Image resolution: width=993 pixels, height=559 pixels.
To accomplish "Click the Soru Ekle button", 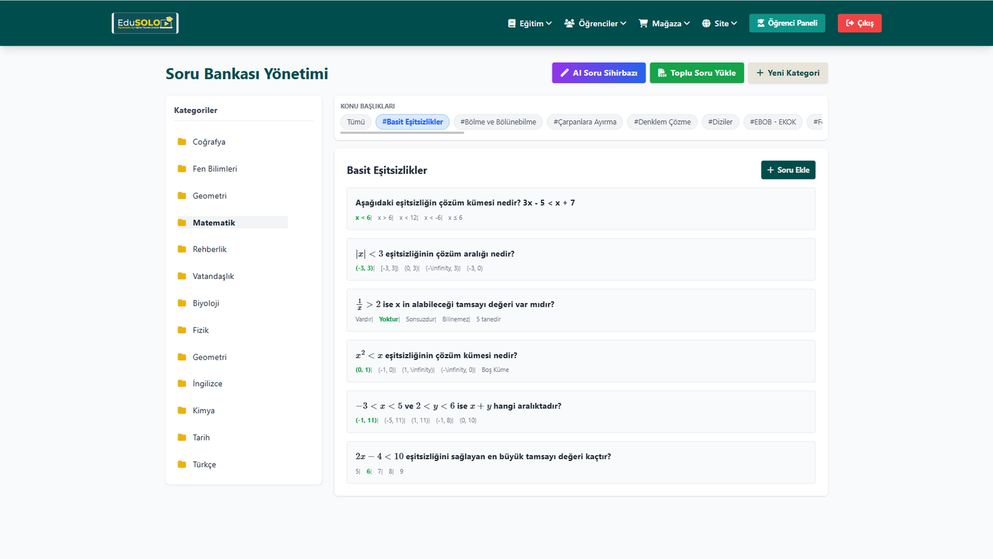I will [788, 170].
